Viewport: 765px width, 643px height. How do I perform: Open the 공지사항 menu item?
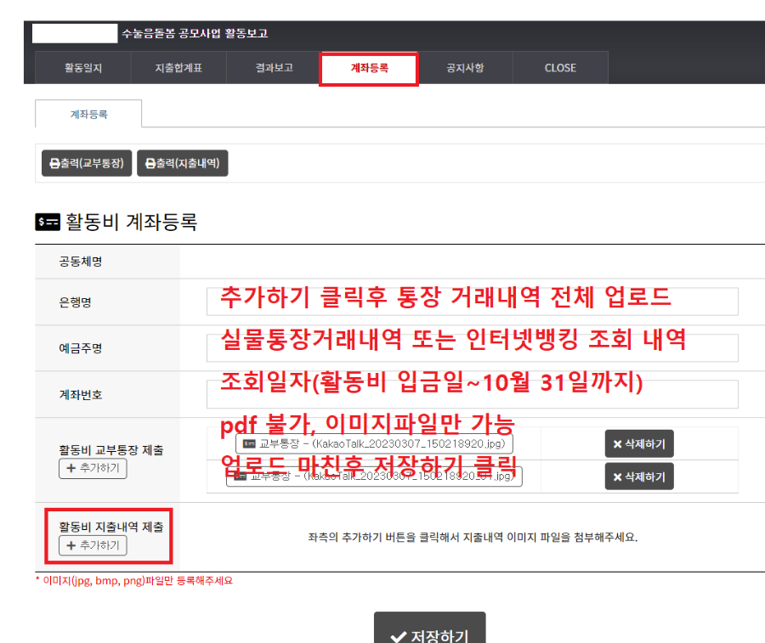pyautogui.click(x=466, y=68)
